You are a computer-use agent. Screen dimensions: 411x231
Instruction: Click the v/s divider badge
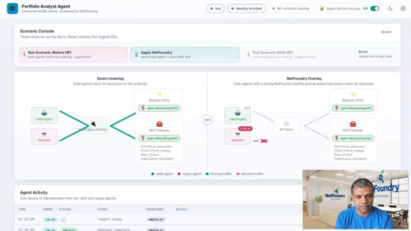pyautogui.click(x=207, y=120)
